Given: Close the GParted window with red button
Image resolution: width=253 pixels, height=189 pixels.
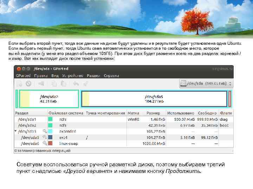Looking at the screenshot, I should pyautogui.click(x=19, y=69).
